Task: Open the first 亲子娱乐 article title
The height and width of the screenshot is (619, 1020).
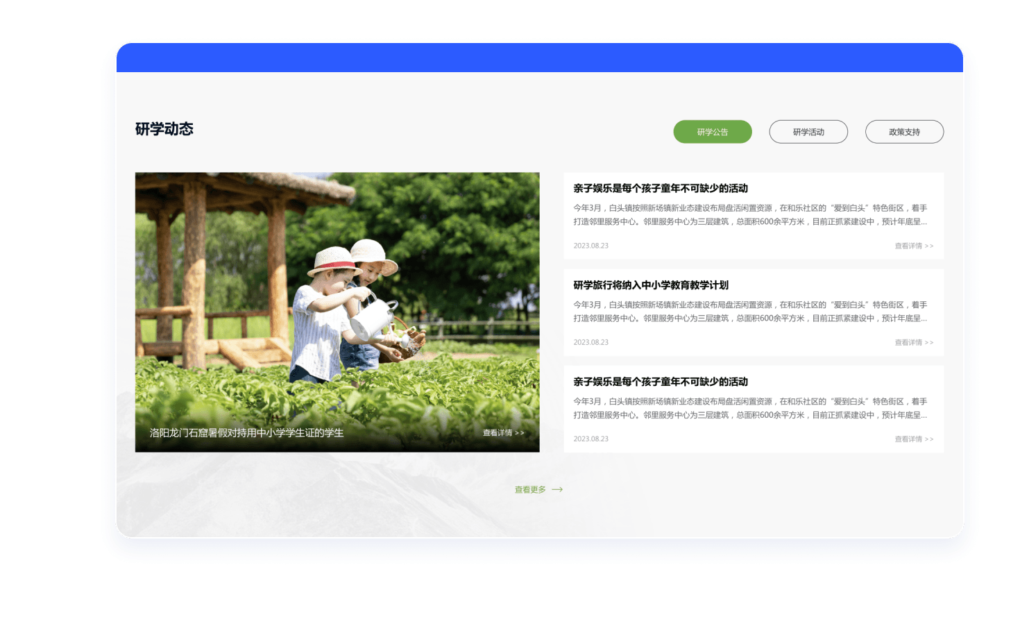Action: (x=660, y=189)
